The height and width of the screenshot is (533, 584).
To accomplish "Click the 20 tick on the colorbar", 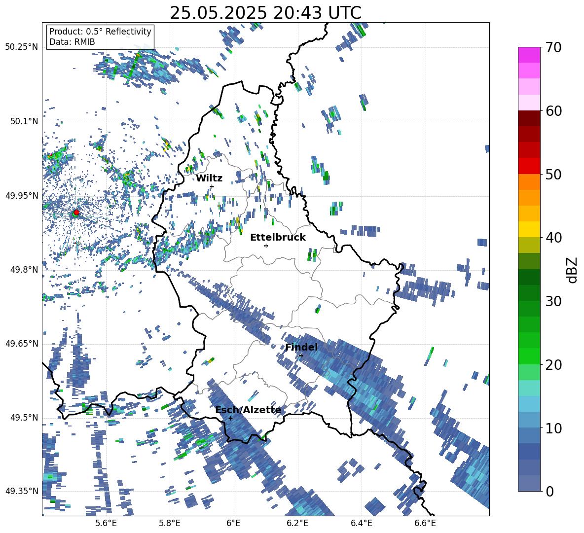I will click(x=553, y=365).
